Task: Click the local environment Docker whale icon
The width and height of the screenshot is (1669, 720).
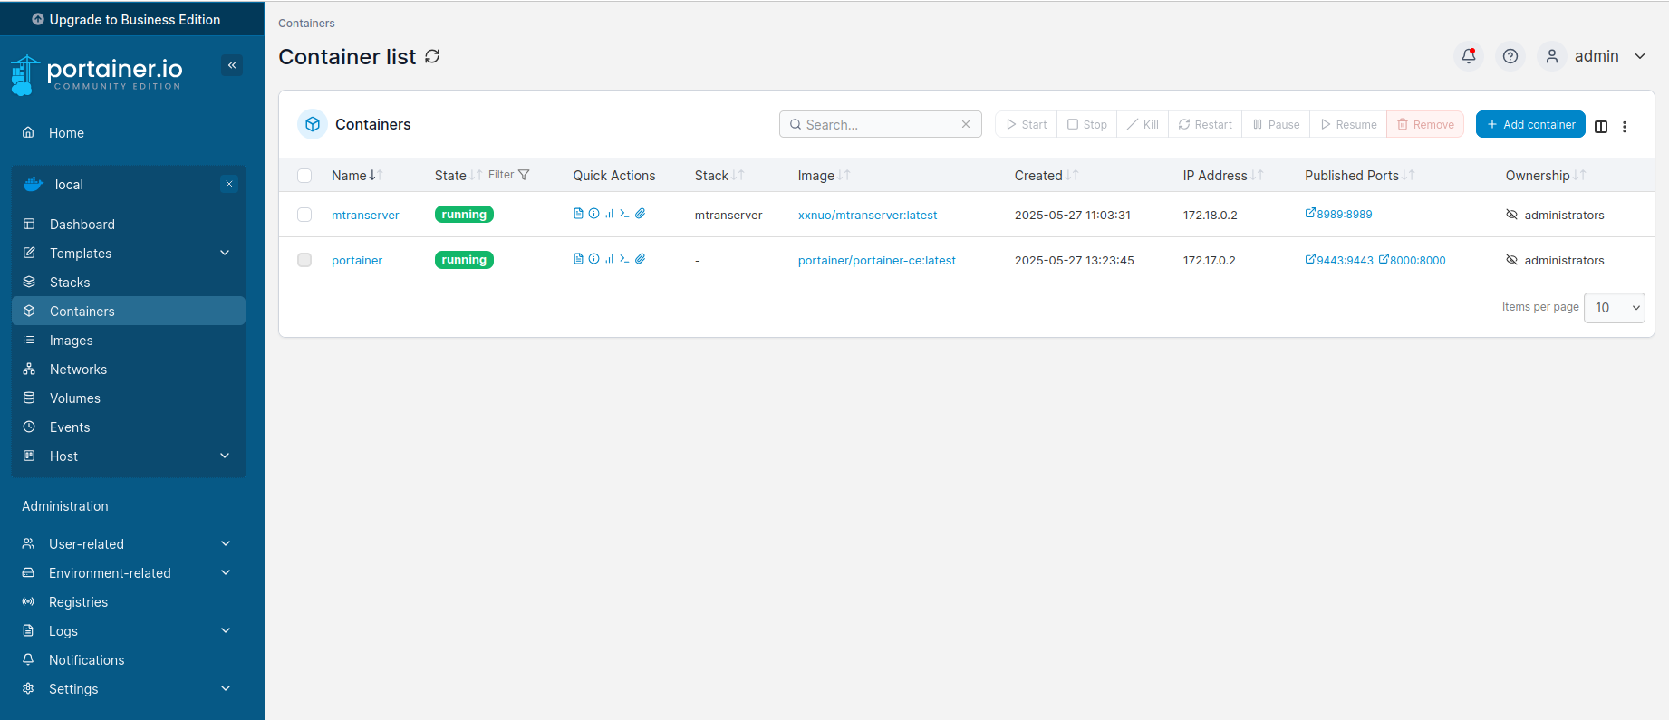Action: click(34, 184)
